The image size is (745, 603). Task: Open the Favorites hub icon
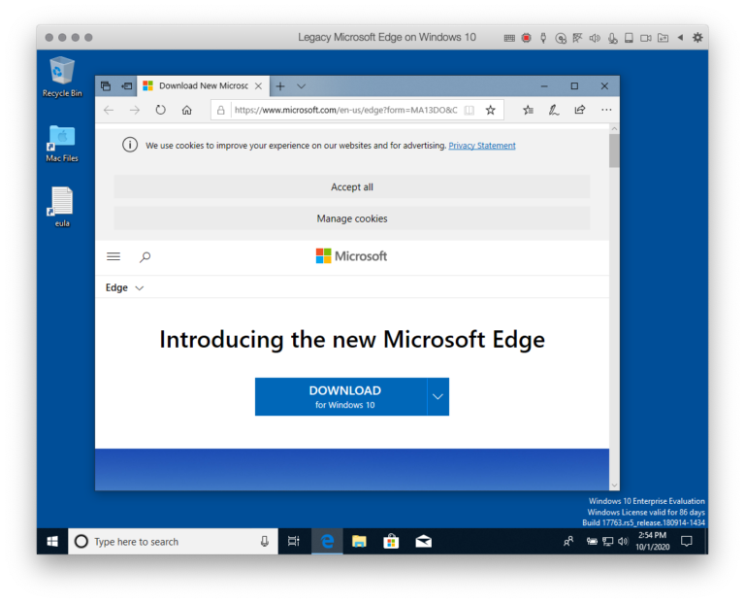click(x=528, y=111)
